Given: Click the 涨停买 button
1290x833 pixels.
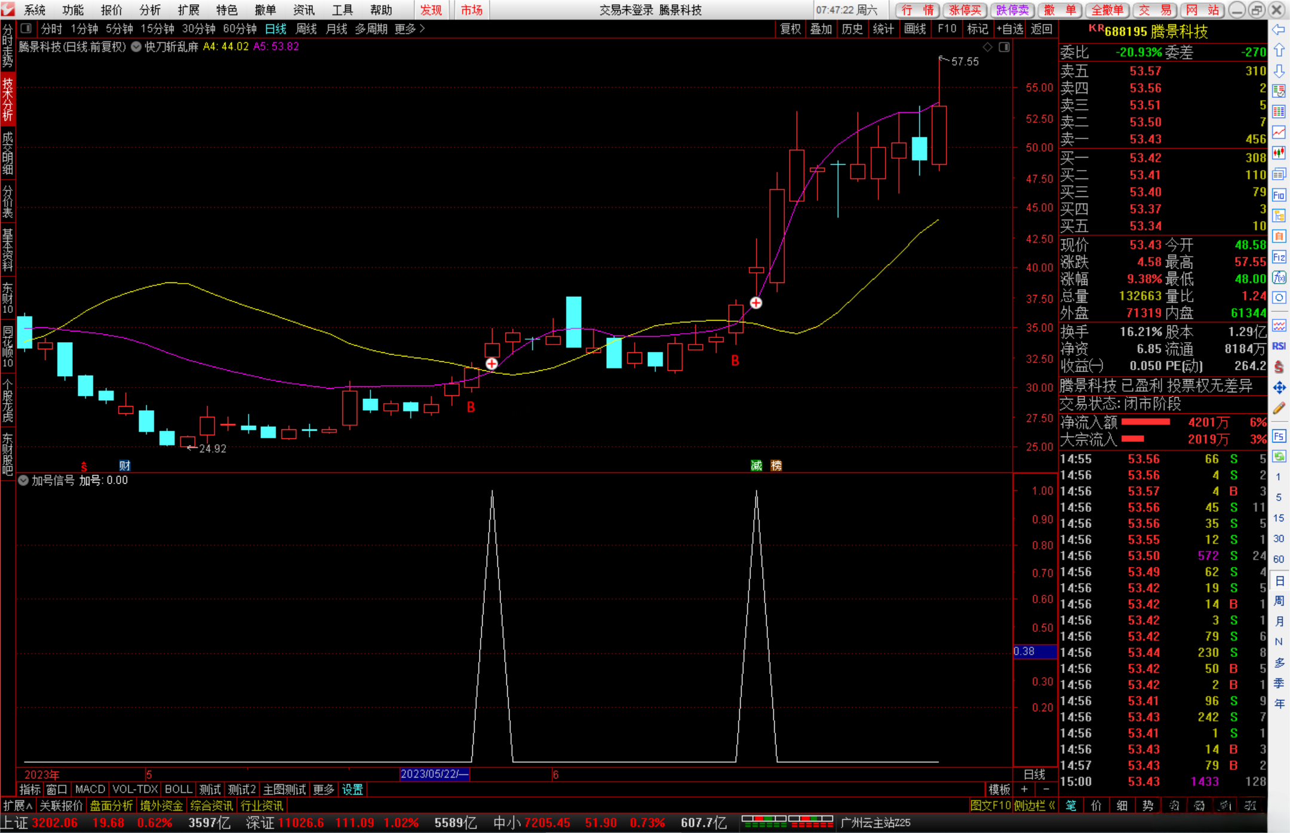Looking at the screenshot, I should point(965,10).
